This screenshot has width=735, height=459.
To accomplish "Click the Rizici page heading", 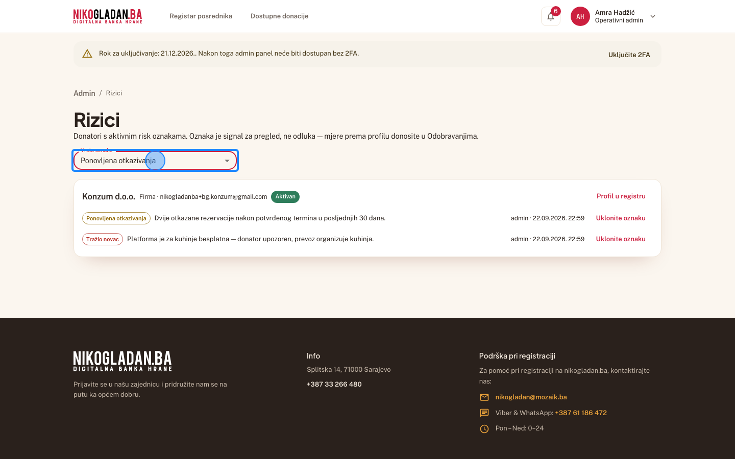I will coord(96,120).
